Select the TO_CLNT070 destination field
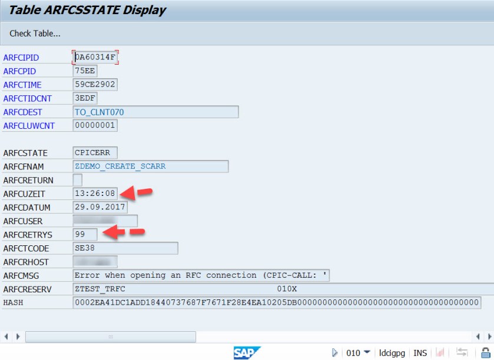The width and height of the screenshot is (494, 360). (155, 112)
